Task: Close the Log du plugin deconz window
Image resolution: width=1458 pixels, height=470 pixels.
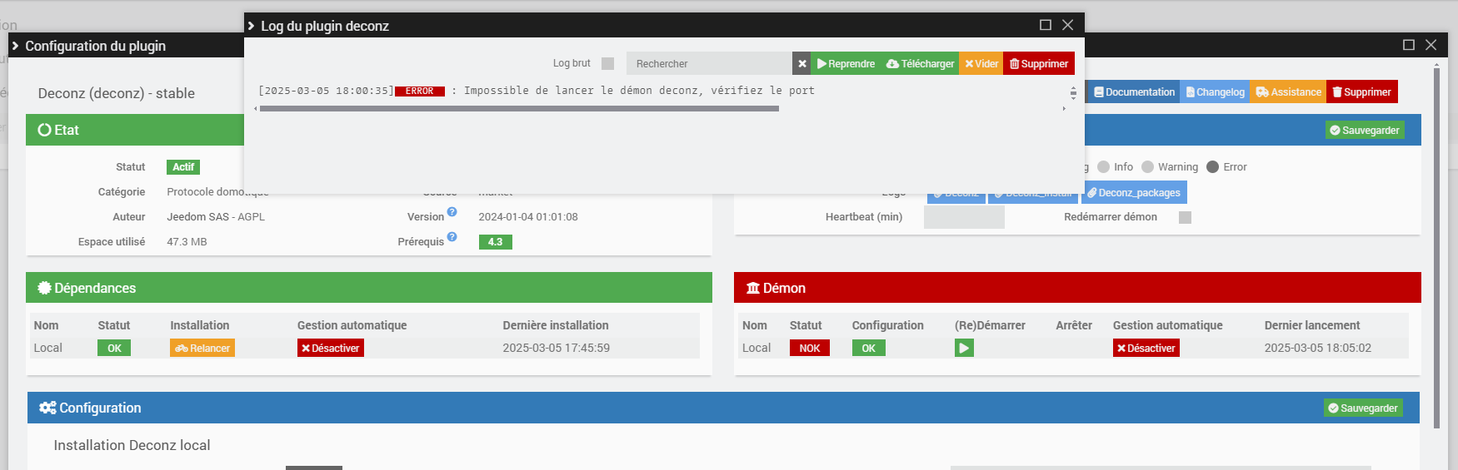Action: point(1067,25)
